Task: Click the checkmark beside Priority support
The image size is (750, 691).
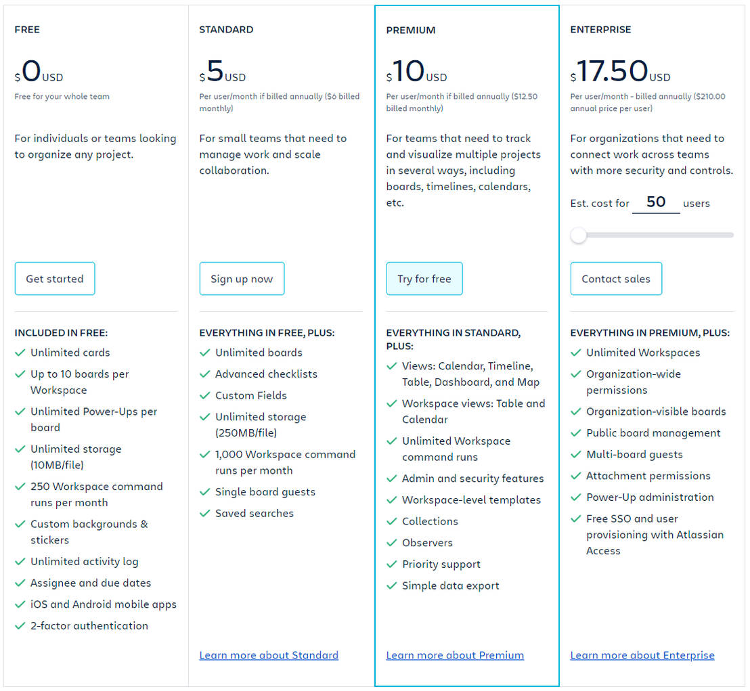Action: pos(392,564)
